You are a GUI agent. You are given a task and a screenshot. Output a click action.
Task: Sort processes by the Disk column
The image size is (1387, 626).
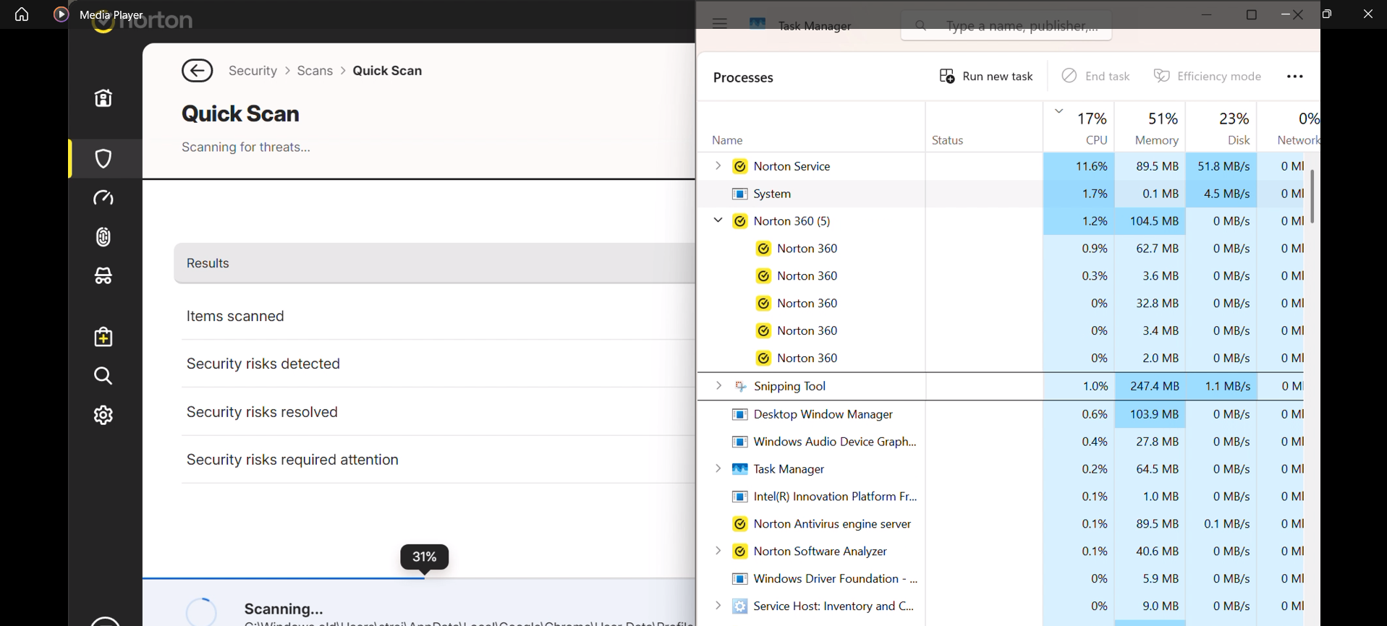click(1221, 127)
